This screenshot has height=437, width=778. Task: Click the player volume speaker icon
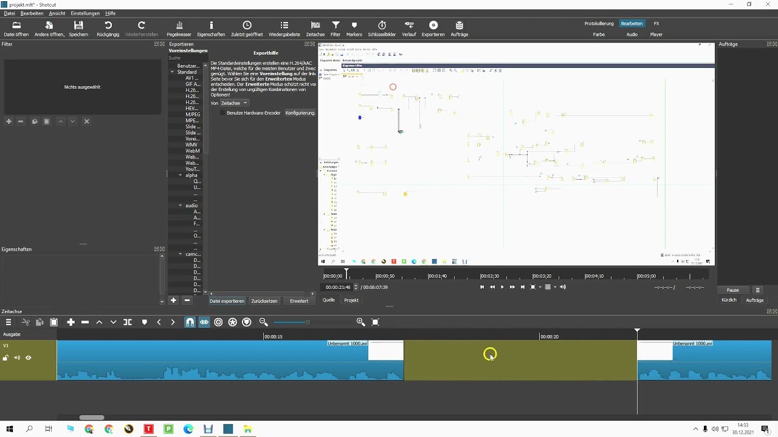point(563,287)
